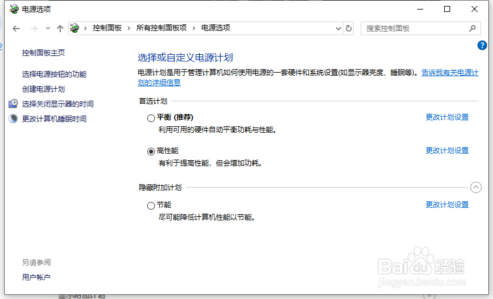
Task: Click the 首选计划 section label
Action: pyautogui.click(x=153, y=101)
